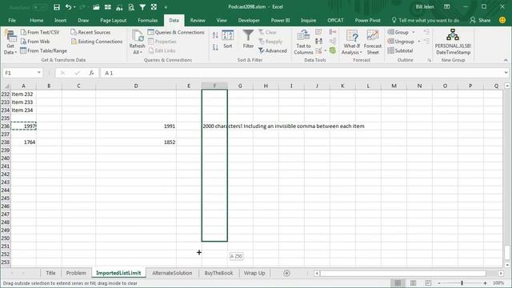Add a new sheet with plus button

coord(286,273)
